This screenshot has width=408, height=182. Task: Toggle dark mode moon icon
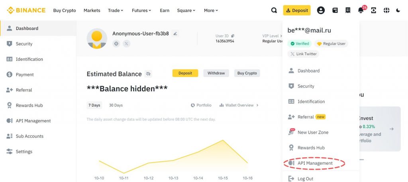point(398,10)
